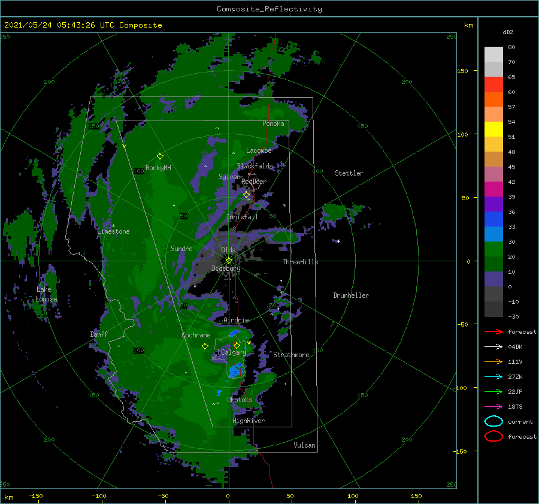The width and height of the screenshot is (539, 504).
Task: Click the Banff town label
Action: (x=99, y=334)
